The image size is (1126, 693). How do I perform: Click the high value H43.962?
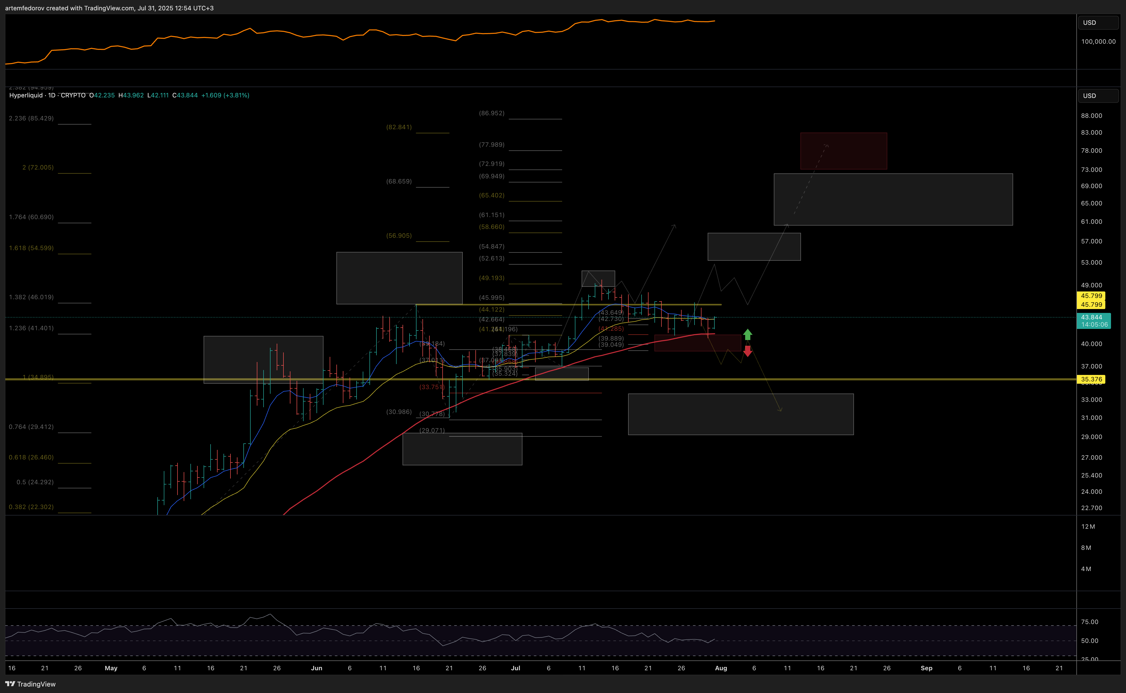coord(131,95)
